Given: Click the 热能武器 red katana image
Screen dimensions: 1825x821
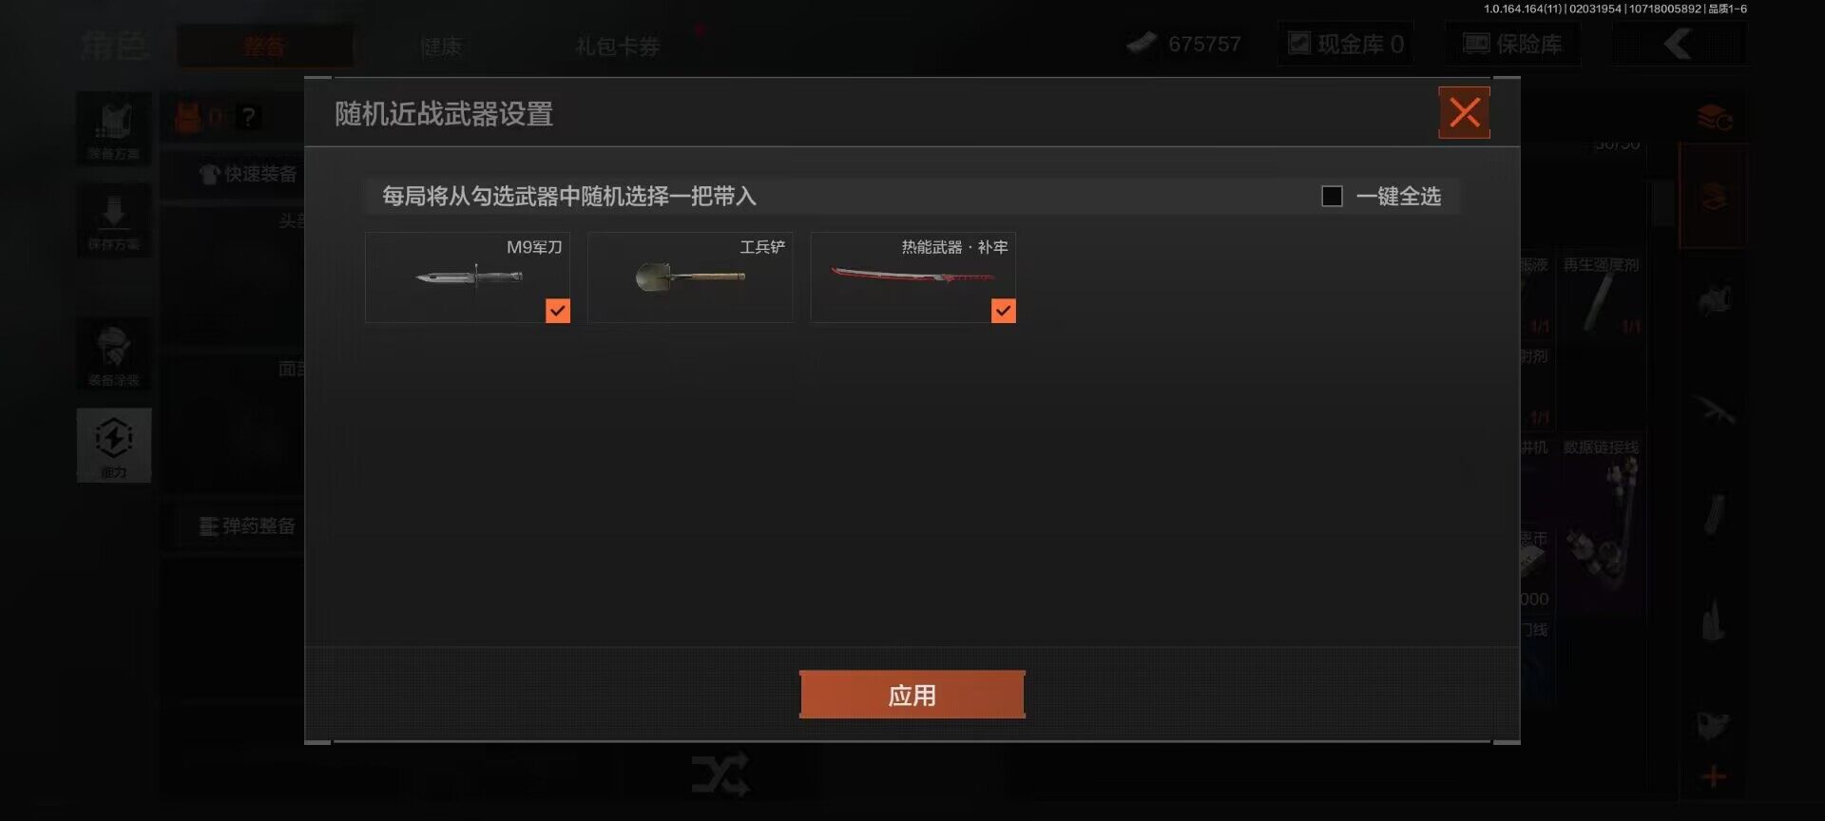Looking at the screenshot, I should coord(912,276).
